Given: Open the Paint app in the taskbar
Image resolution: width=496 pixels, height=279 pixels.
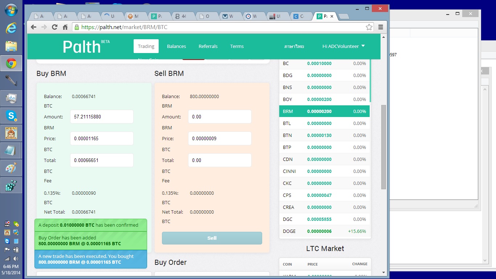Looking at the screenshot, I should 11,168.
